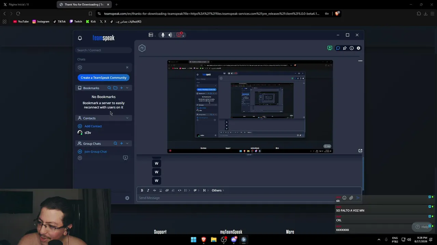437x245 pixels.
Task: Expand the Others formatting menu
Action: (x=218, y=191)
